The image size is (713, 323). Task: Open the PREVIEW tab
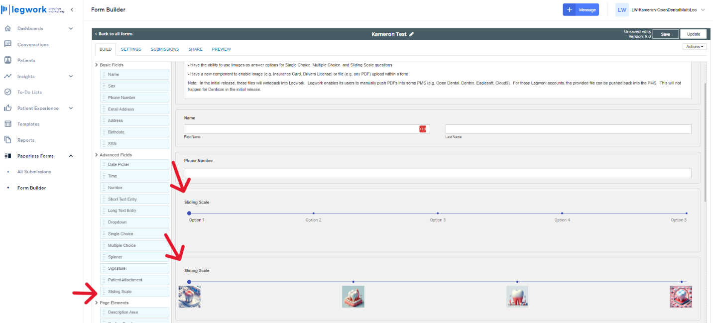coord(221,49)
